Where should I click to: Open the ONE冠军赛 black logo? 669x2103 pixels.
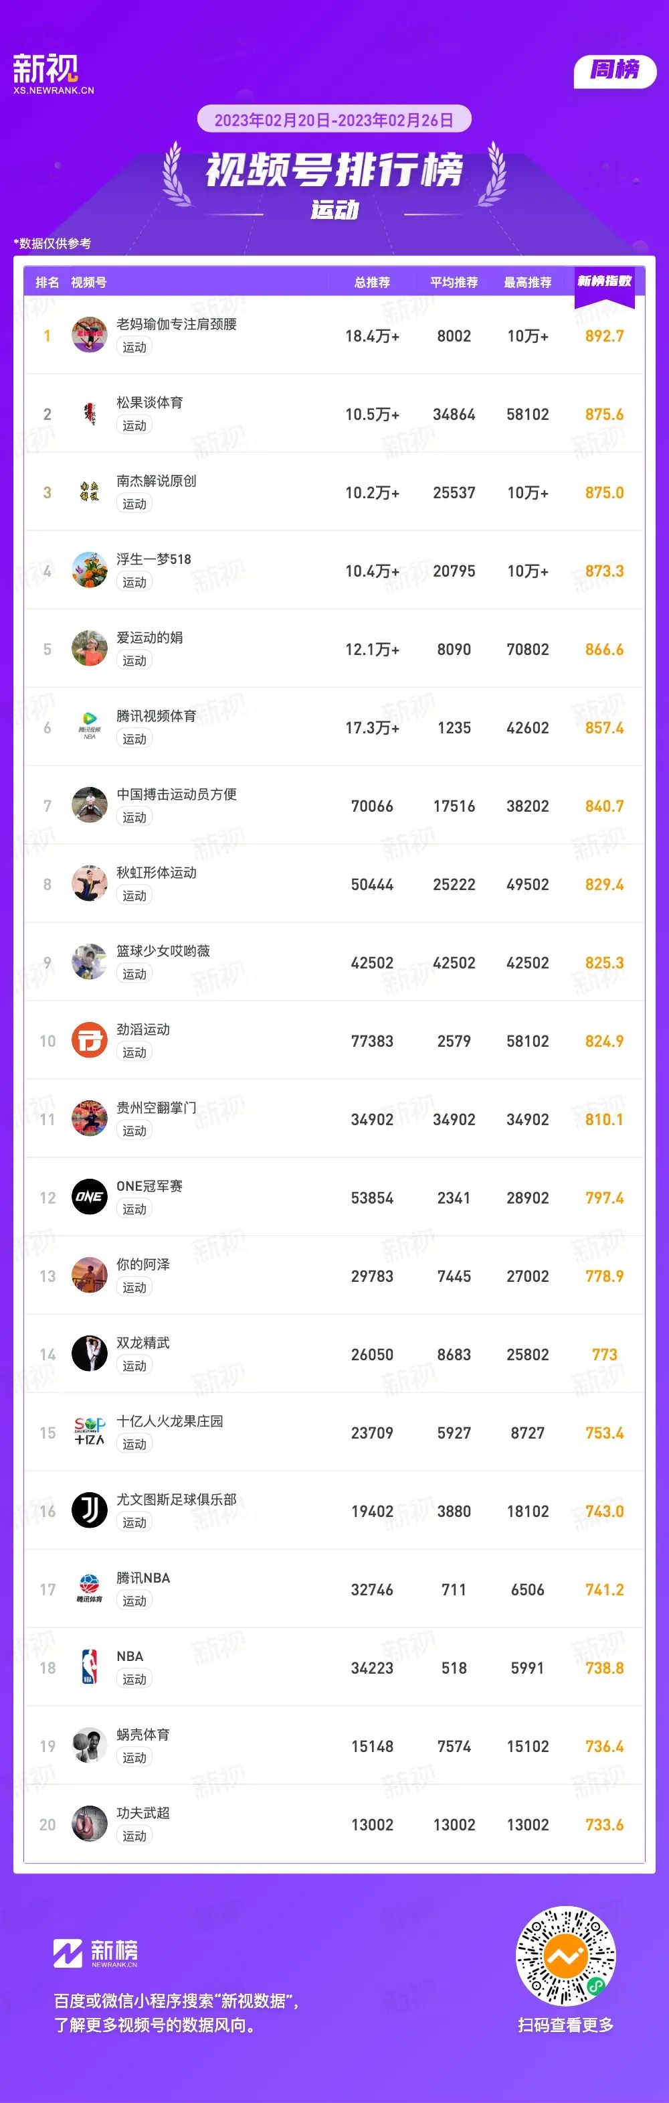point(90,1198)
